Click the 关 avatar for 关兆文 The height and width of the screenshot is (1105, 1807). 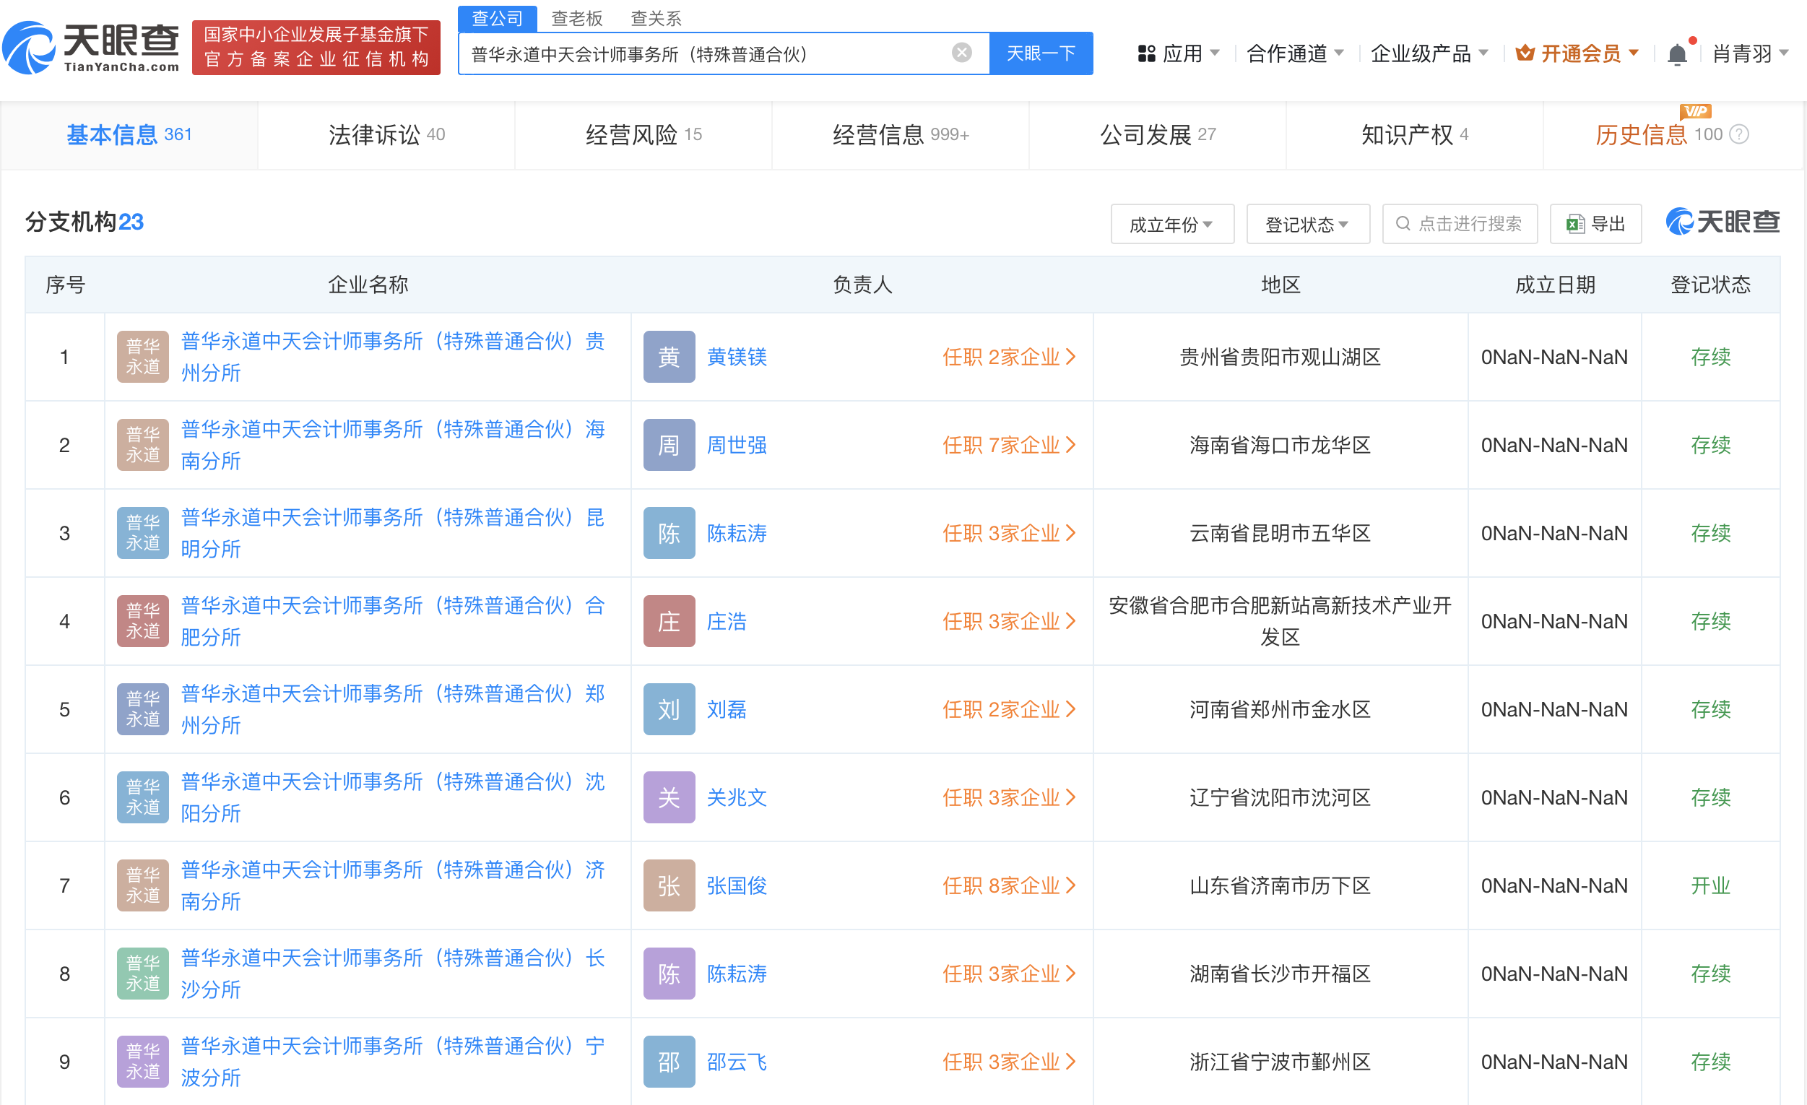pos(669,797)
